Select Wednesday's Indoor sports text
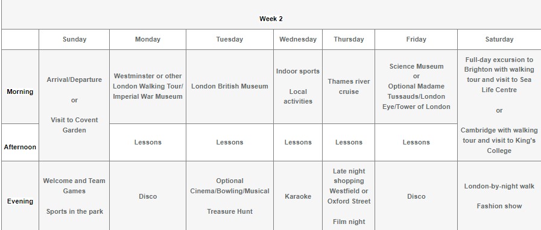This screenshot has height=230, width=541. [298, 71]
